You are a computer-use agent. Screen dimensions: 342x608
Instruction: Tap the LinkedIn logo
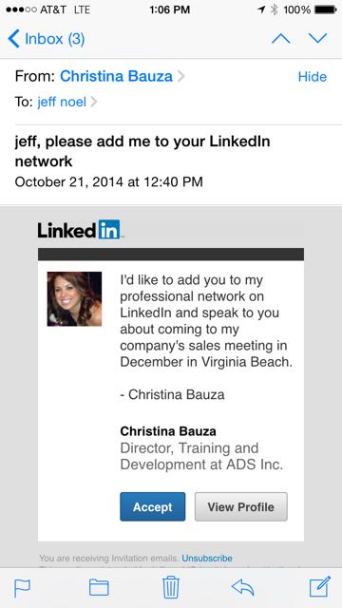(x=79, y=230)
